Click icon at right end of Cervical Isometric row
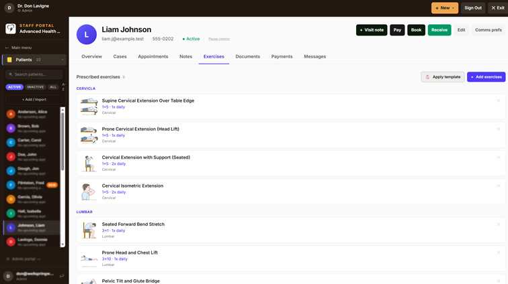 point(499,186)
